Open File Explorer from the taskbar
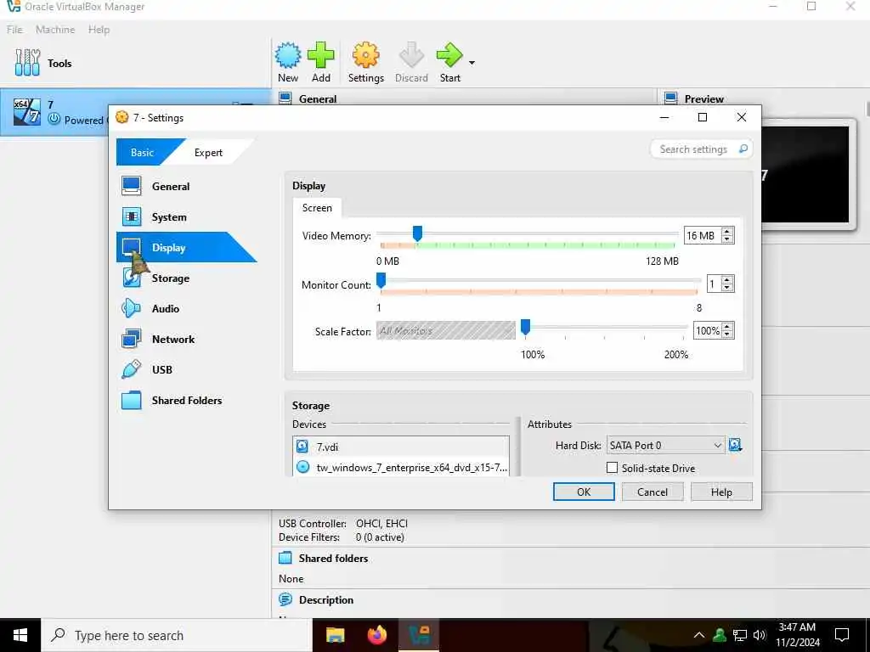 (335, 635)
